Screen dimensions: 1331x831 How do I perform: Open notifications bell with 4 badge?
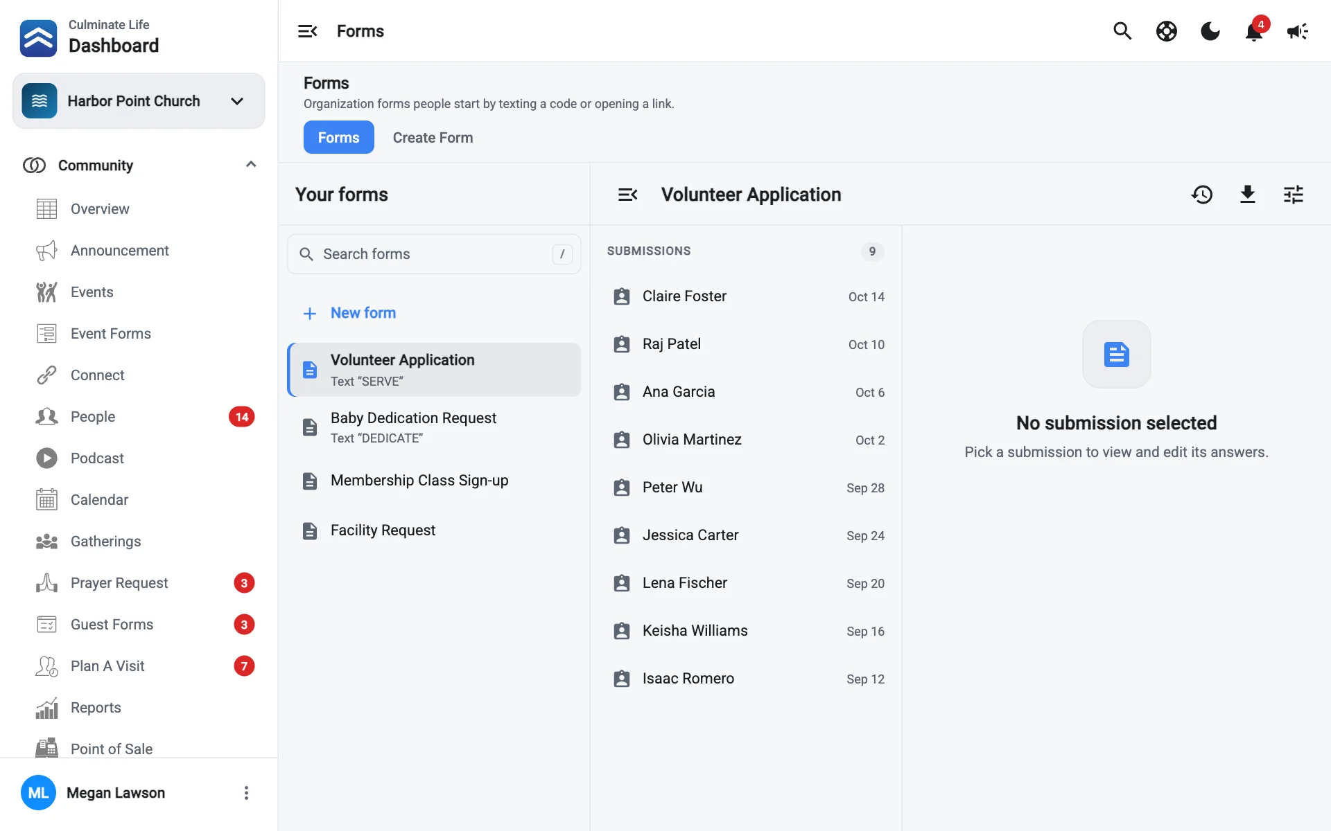[x=1254, y=31]
